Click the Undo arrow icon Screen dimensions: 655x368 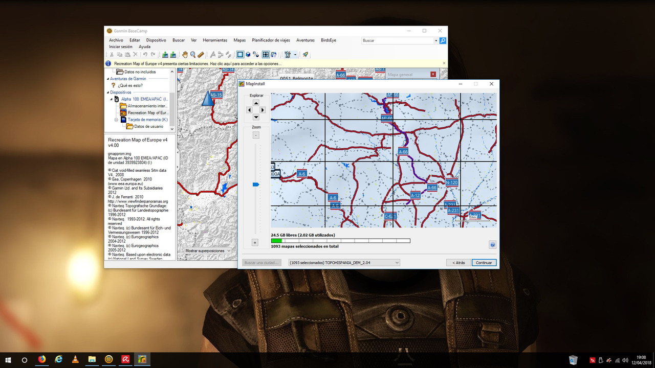click(145, 54)
